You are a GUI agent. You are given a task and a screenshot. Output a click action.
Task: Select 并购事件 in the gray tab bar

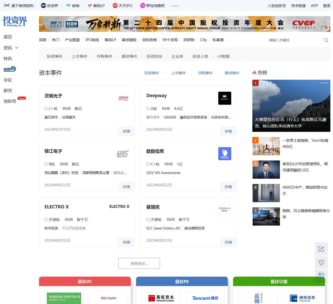(105, 56)
